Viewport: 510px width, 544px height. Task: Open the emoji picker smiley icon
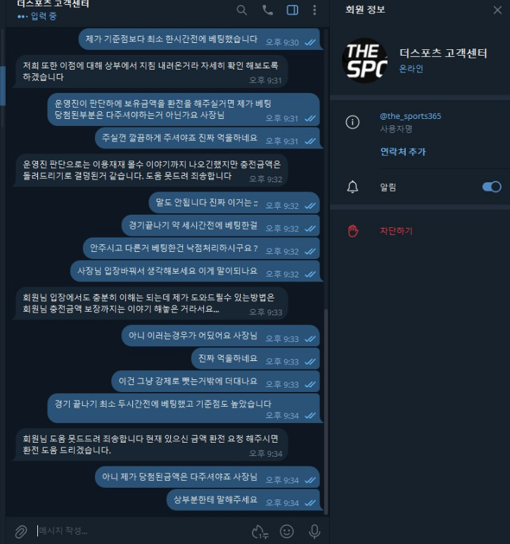(287, 531)
